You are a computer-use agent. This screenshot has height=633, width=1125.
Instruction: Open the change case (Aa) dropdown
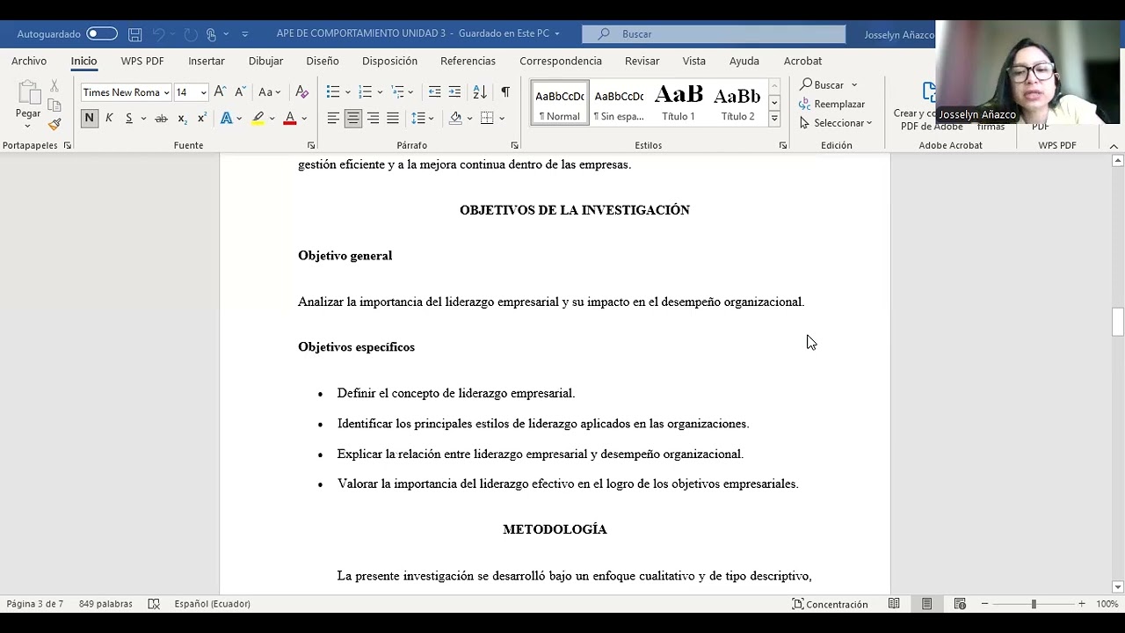click(269, 91)
